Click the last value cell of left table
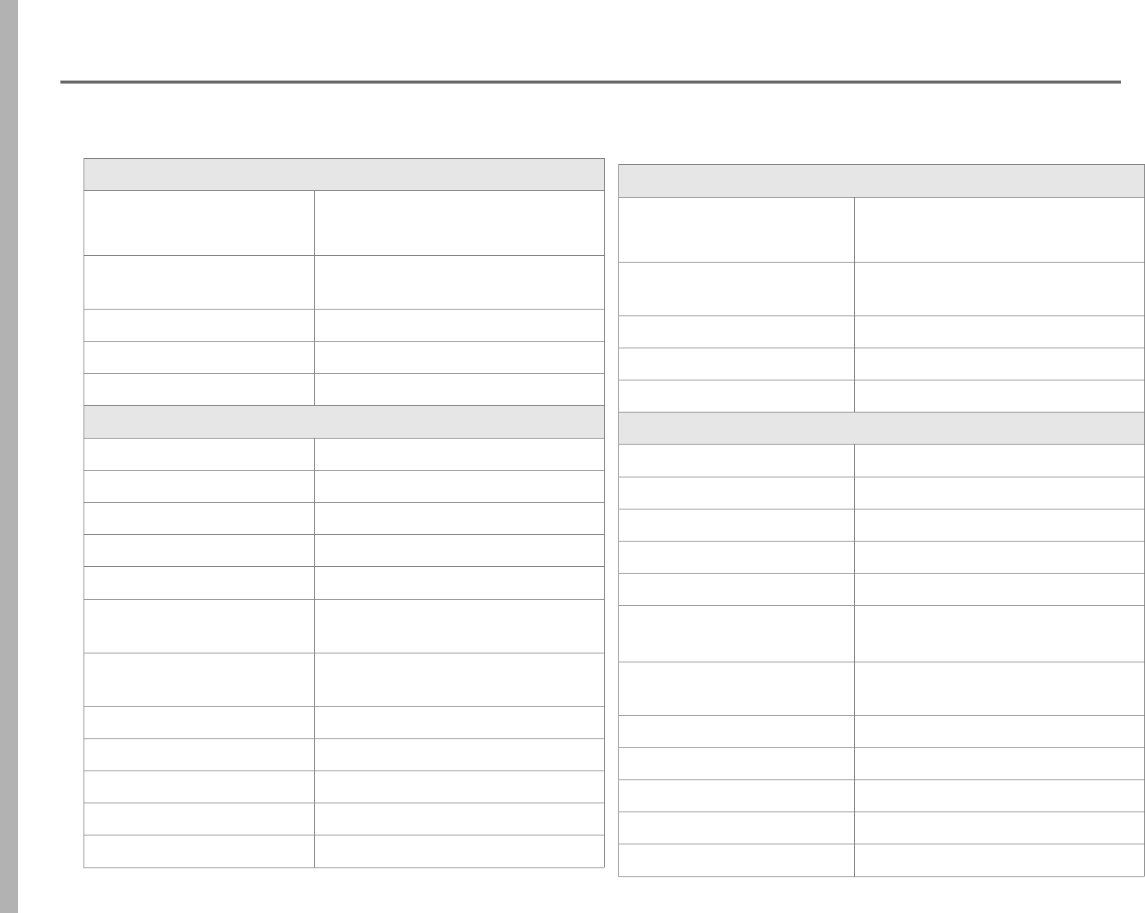Screen dimensions: 1145x913 (459, 851)
